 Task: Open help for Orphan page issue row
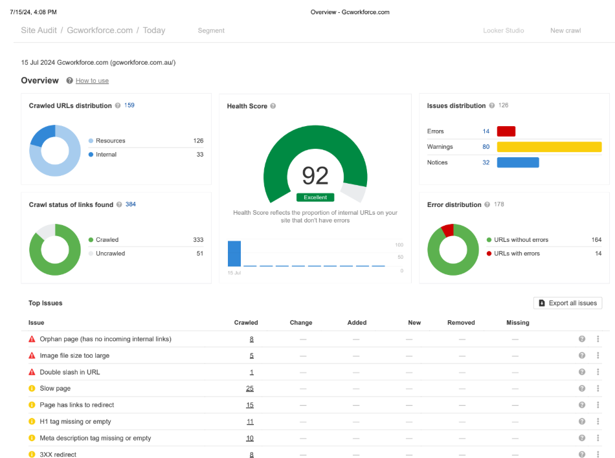coord(582,339)
